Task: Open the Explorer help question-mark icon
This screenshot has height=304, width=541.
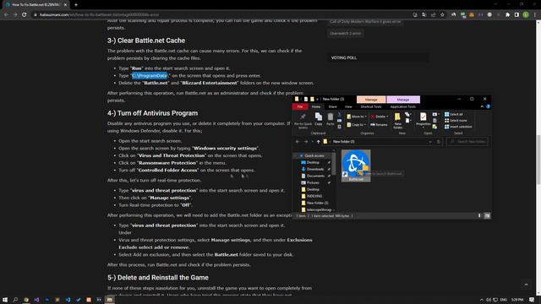Action: point(489,106)
